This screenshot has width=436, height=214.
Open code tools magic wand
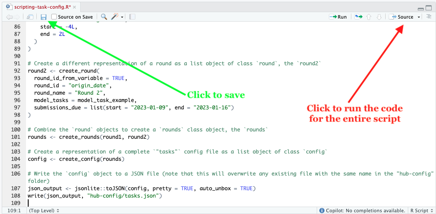(115, 17)
